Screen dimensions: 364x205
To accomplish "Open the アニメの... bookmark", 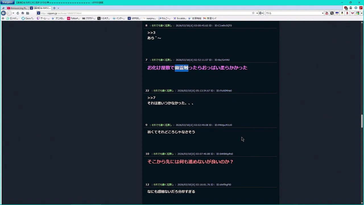I will tap(58, 18).
